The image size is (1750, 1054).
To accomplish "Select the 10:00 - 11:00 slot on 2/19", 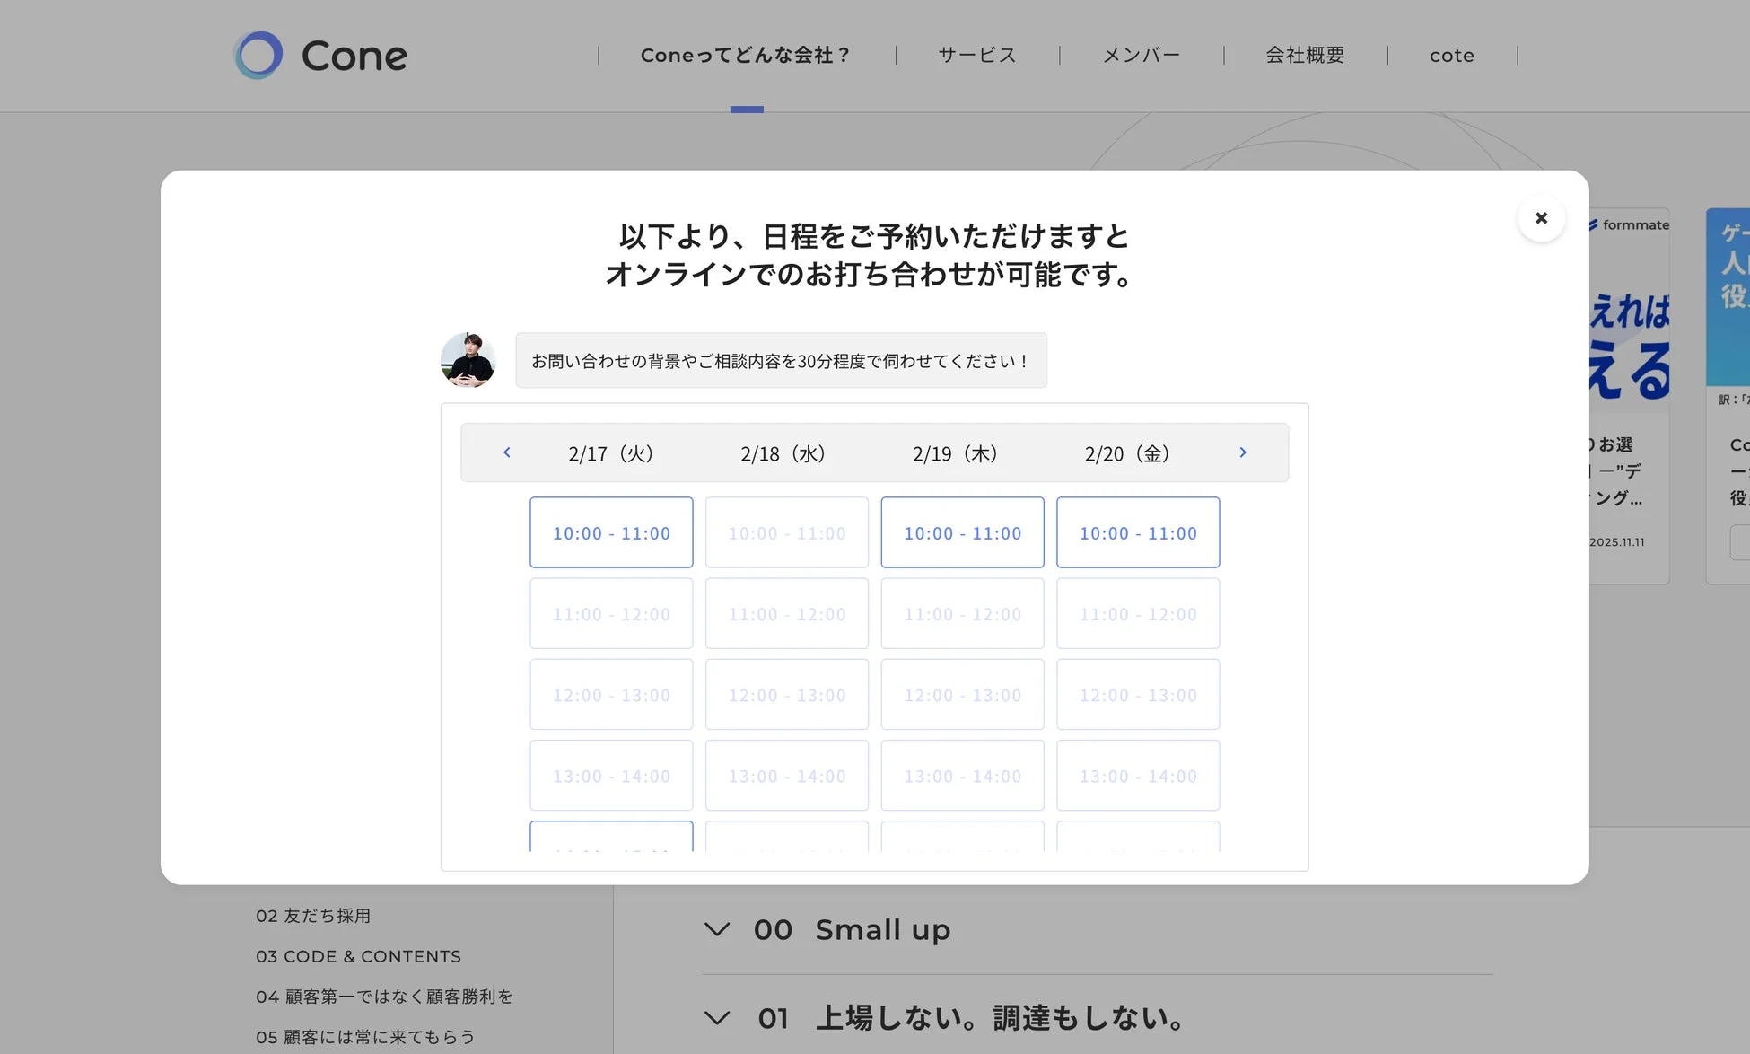I will tap(962, 532).
